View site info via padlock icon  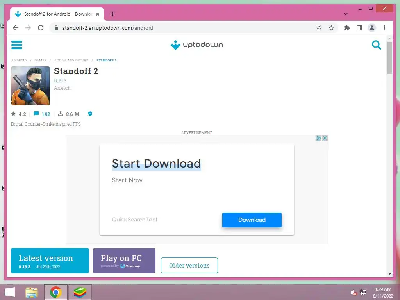[x=56, y=28]
